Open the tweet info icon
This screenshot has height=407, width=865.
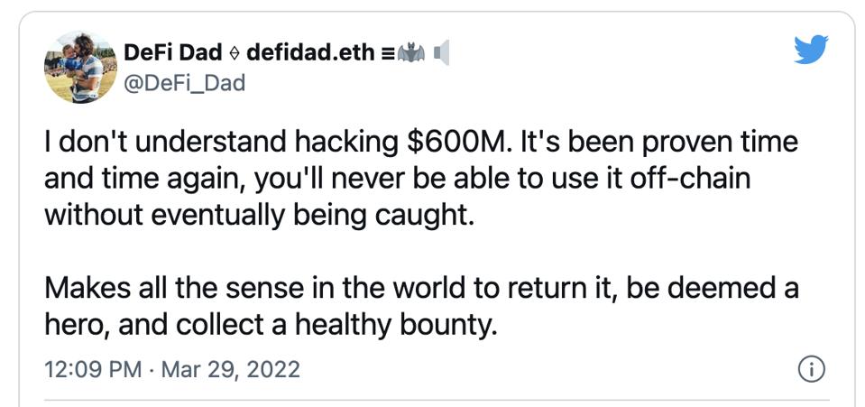tap(813, 369)
